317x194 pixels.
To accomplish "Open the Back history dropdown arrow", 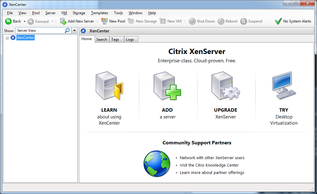I will pos(25,22).
